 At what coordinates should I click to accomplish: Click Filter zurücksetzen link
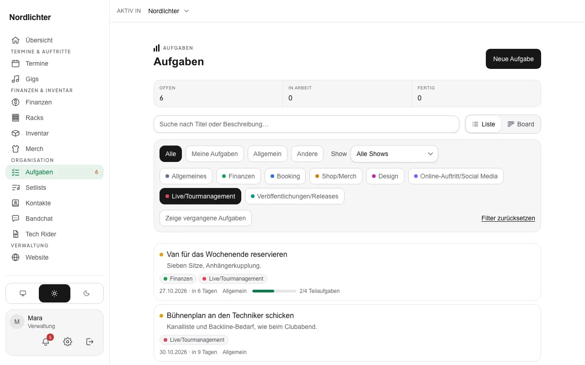(x=508, y=218)
